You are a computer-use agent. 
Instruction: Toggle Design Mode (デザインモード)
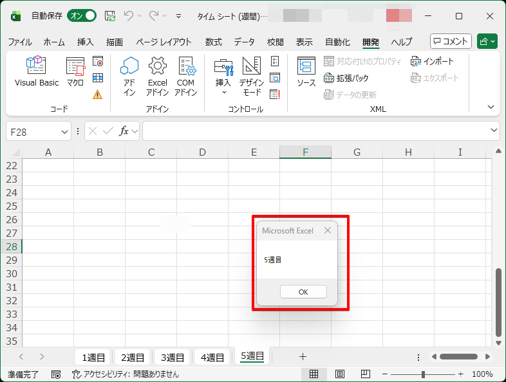click(252, 76)
